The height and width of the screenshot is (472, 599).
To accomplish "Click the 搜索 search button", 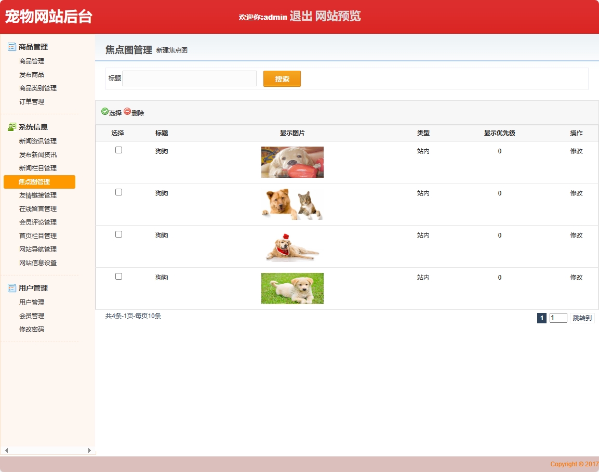I will [x=282, y=78].
